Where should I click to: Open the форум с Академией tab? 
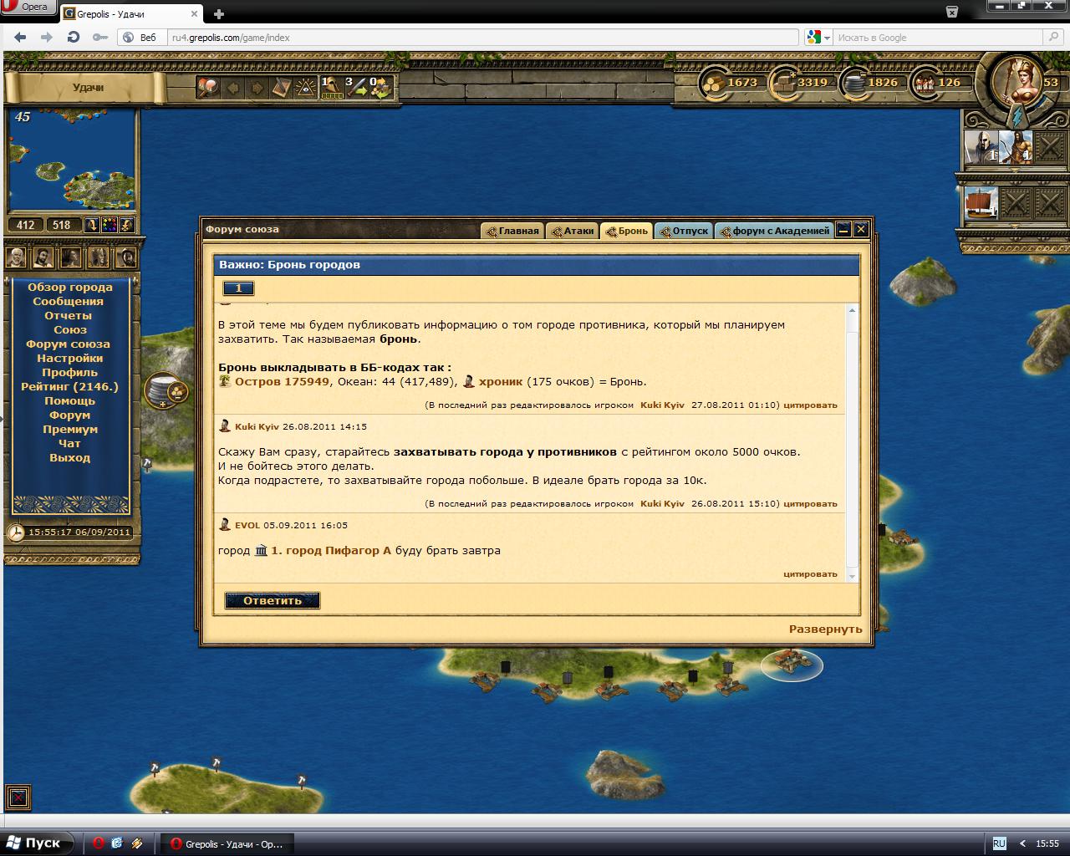[x=775, y=231]
